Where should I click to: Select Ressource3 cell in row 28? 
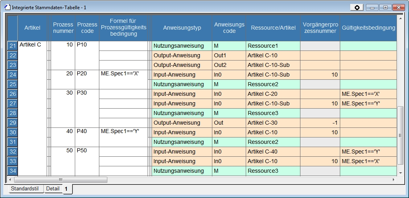click(273, 113)
